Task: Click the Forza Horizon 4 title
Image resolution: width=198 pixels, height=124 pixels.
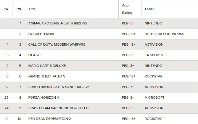Action: 44,97
